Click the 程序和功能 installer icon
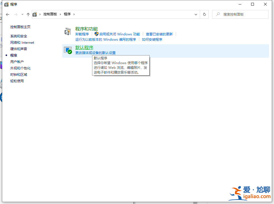This screenshot has width=274, height=204. click(68, 31)
